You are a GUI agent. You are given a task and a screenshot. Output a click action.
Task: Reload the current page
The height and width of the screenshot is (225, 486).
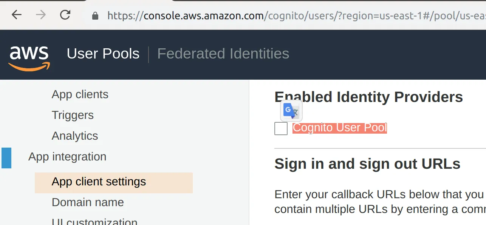65,15
